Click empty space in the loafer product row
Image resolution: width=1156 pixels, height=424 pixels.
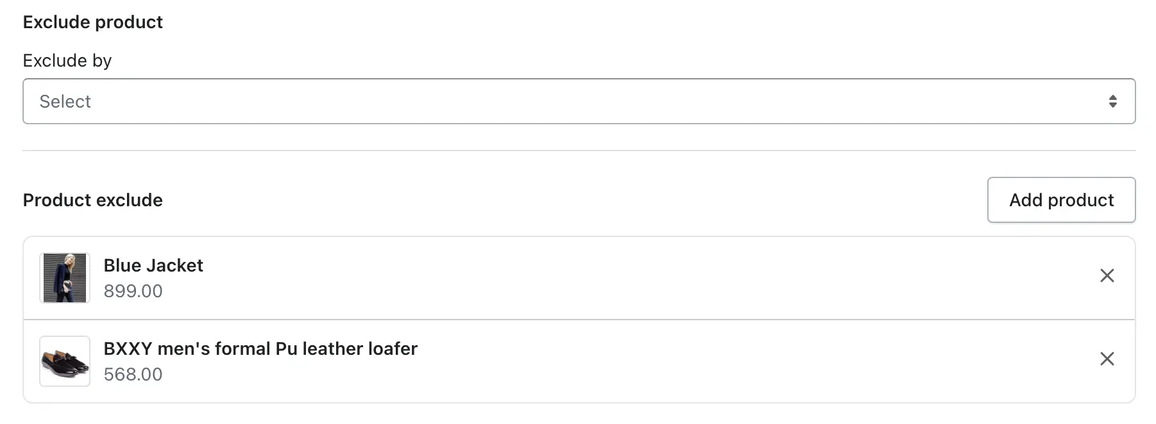tap(706, 361)
